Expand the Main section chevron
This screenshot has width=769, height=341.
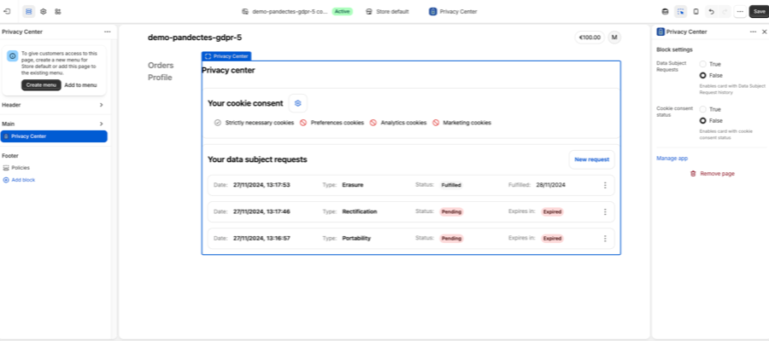click(102, 124)
